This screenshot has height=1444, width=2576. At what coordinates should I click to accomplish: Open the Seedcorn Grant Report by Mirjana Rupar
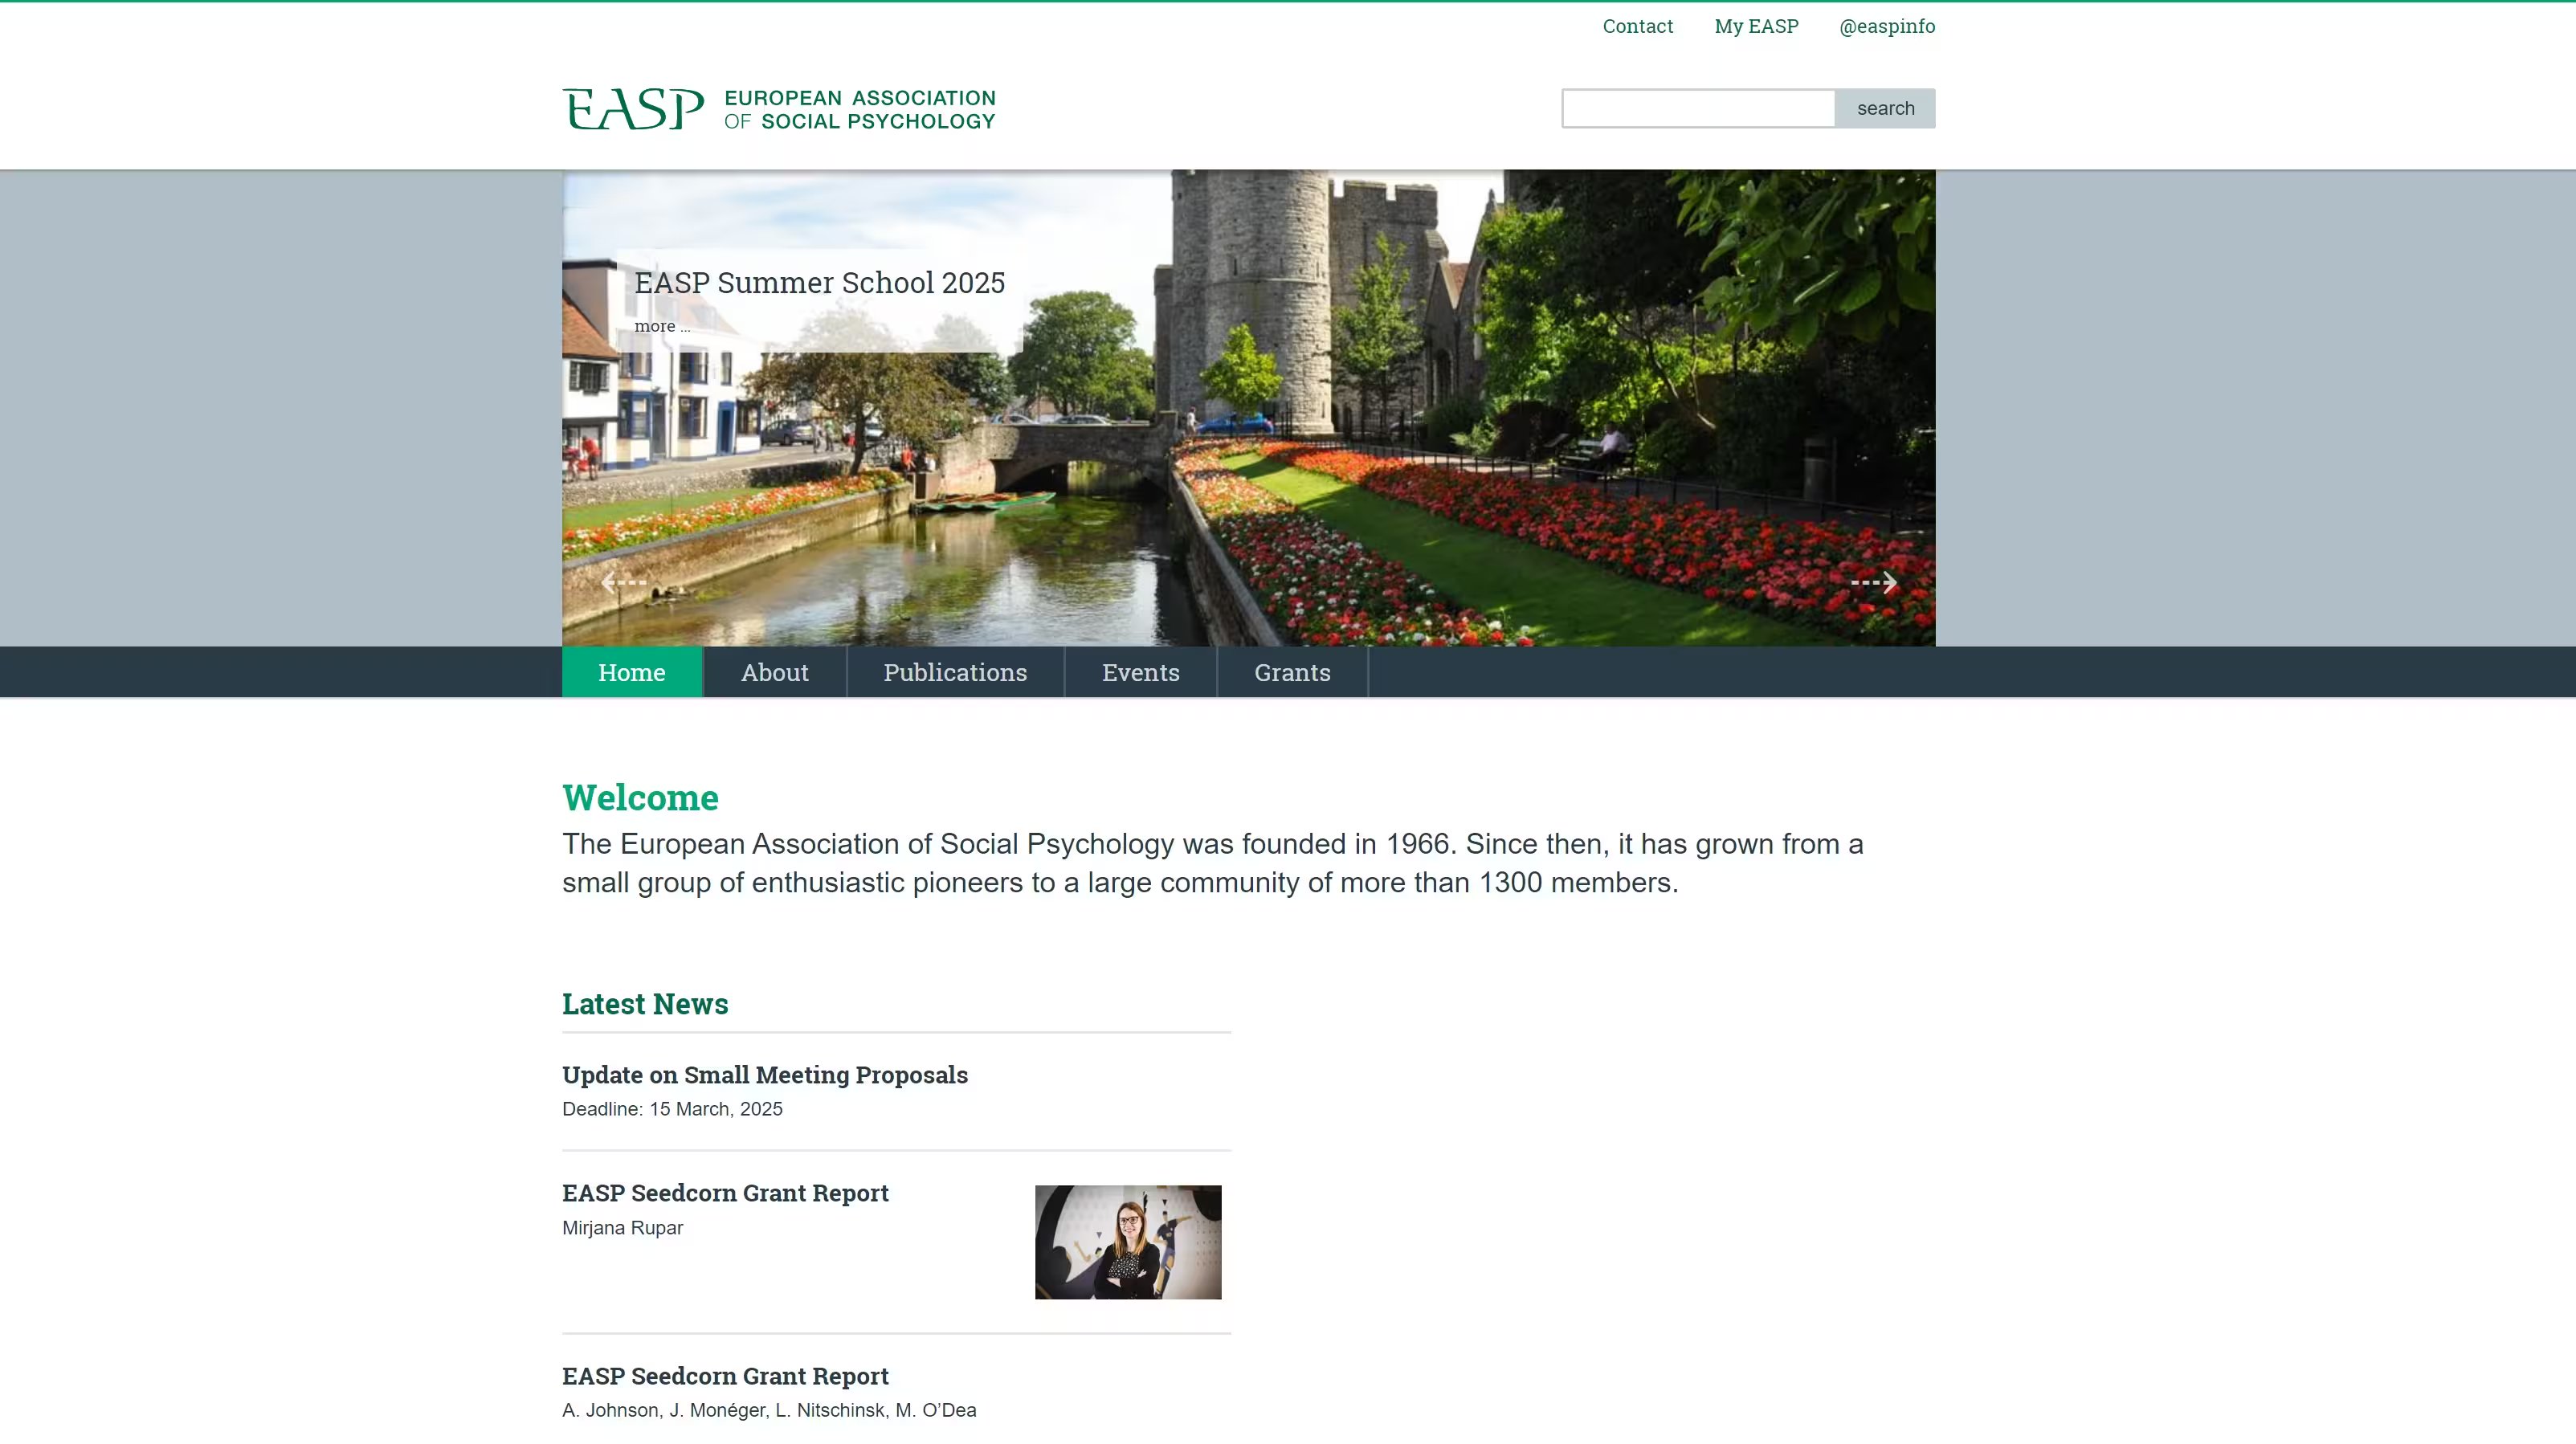725,1193
